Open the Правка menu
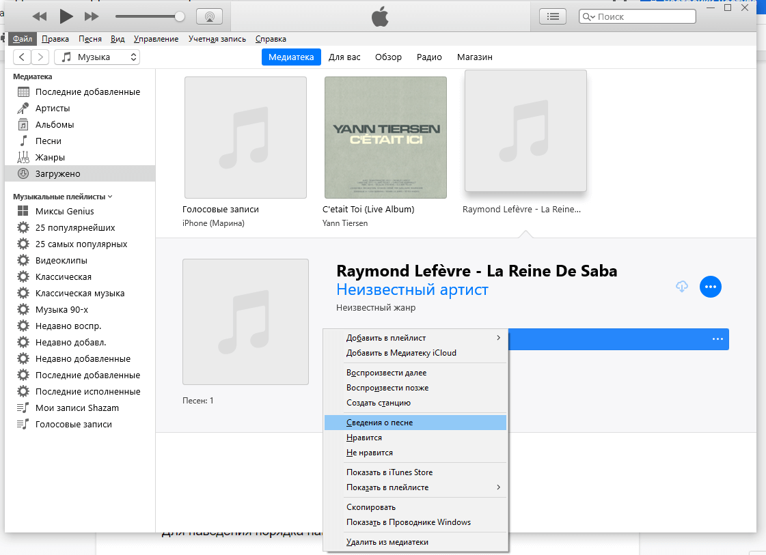 click(55, 39)
